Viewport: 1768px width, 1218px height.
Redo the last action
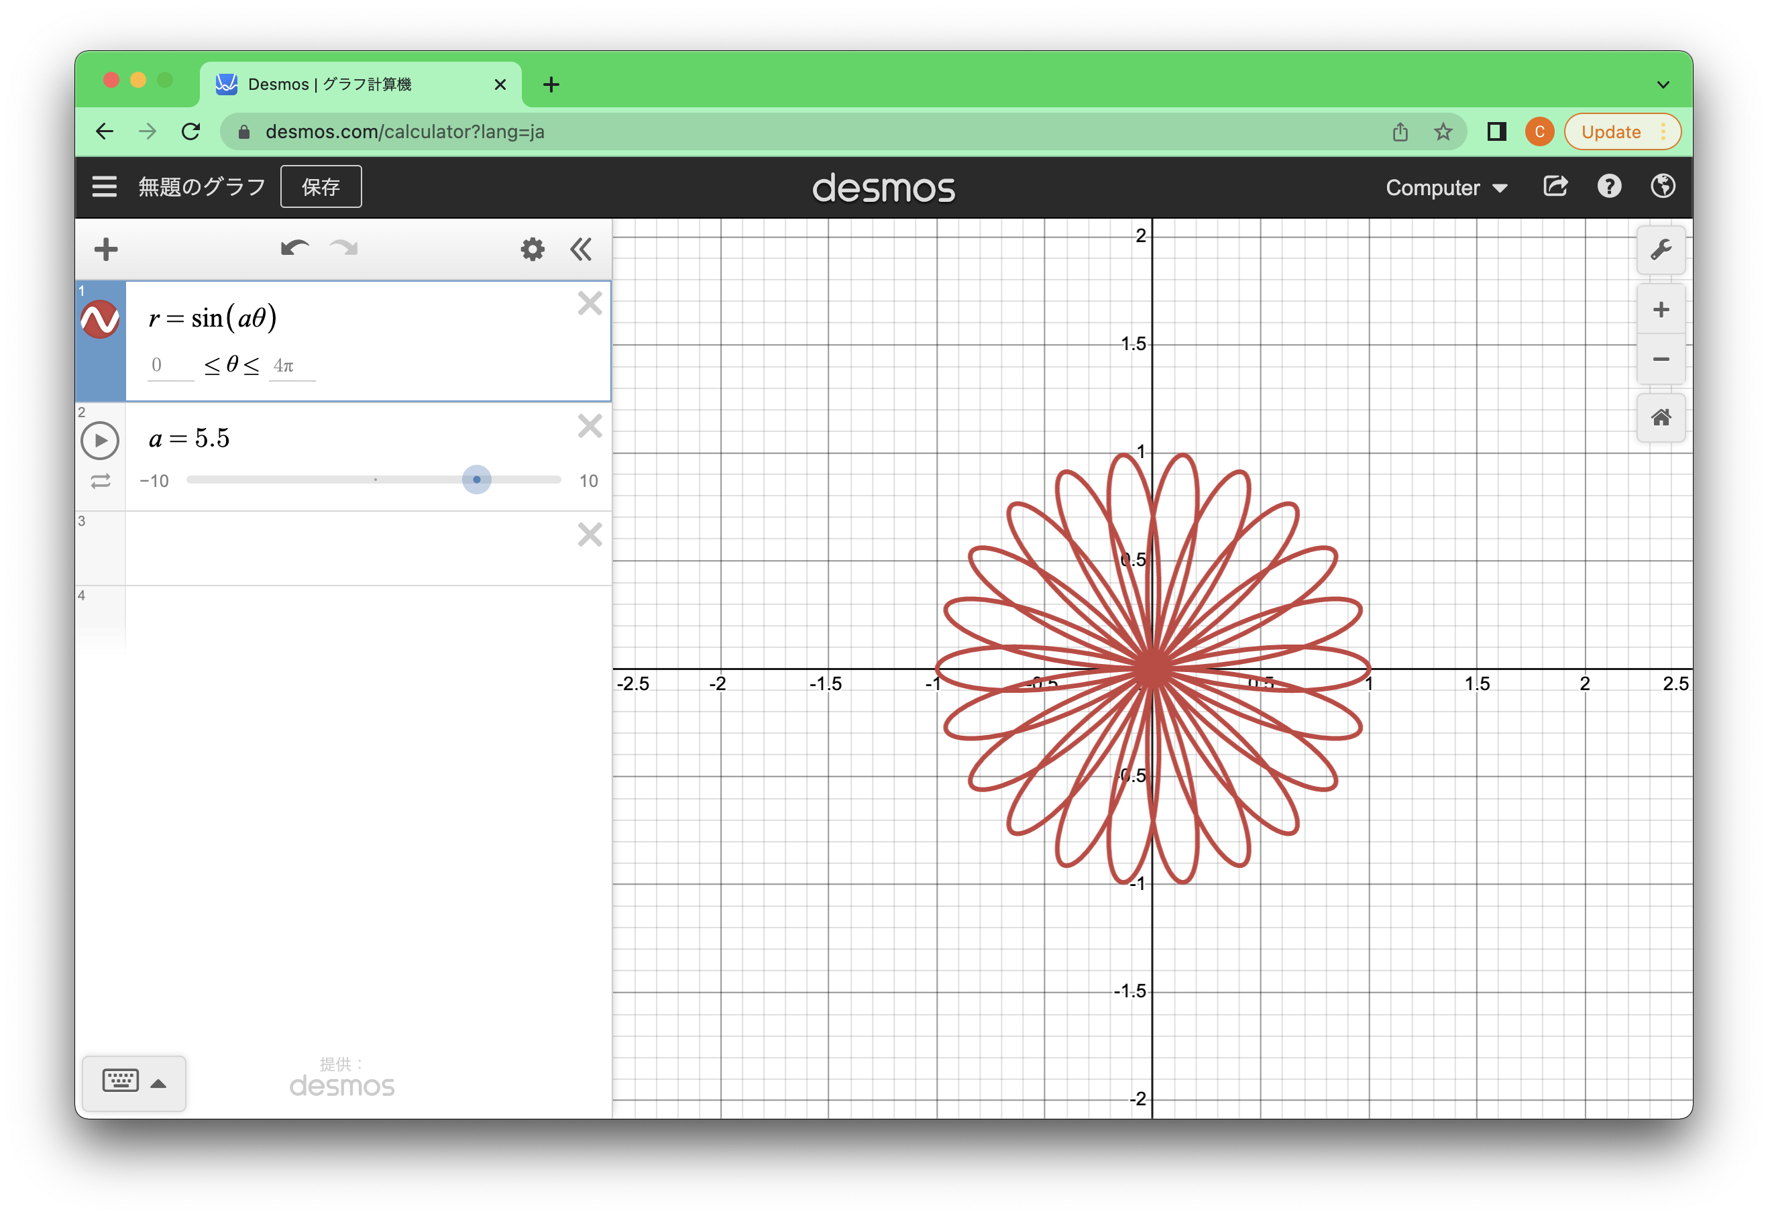pos(344,249)
